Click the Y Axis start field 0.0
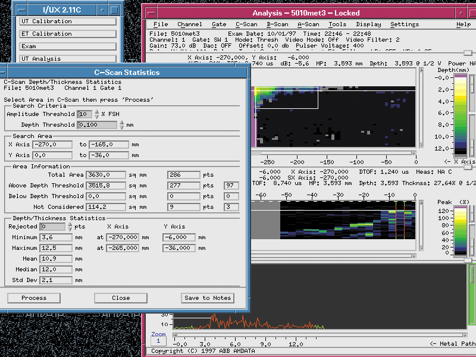Screen dimensions: 476x357 point(52,155)
